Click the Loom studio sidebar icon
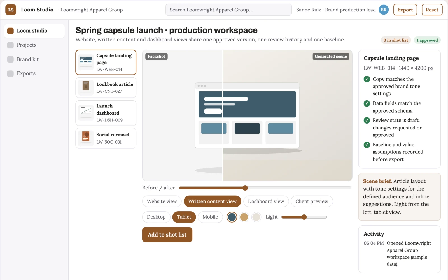Viewport: 448px width, 280px height. coord(10,31)
